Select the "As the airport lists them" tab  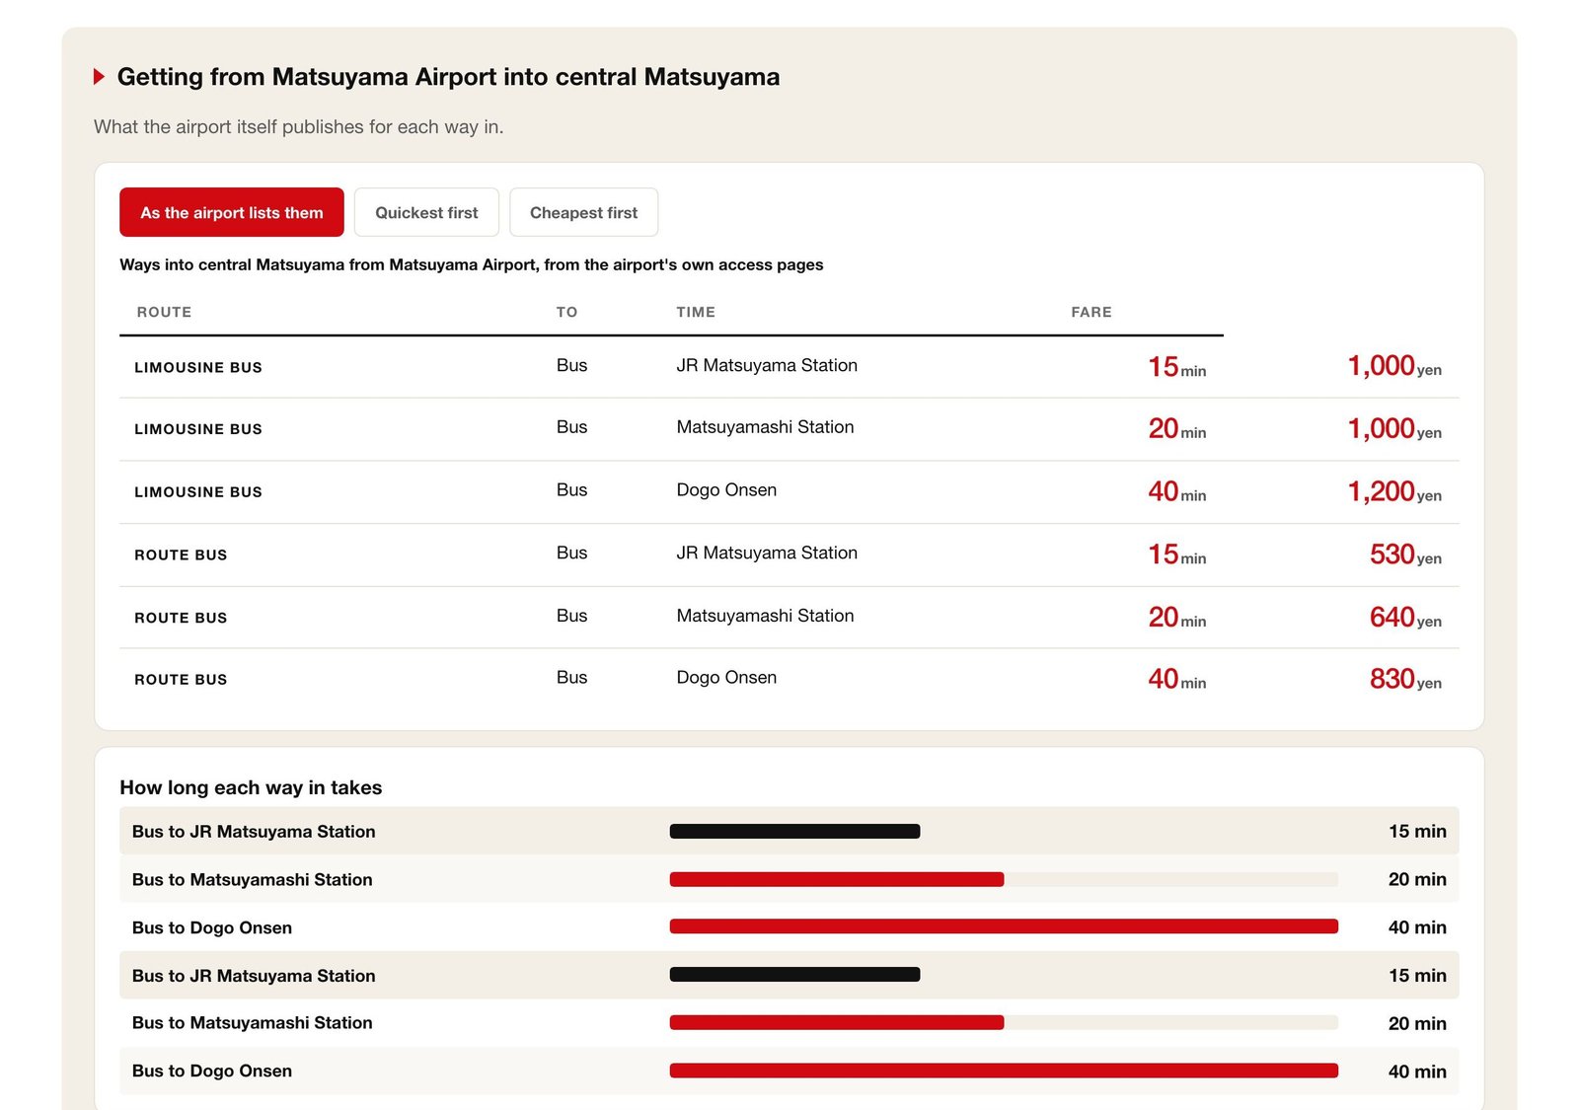[x=232, y=212]
